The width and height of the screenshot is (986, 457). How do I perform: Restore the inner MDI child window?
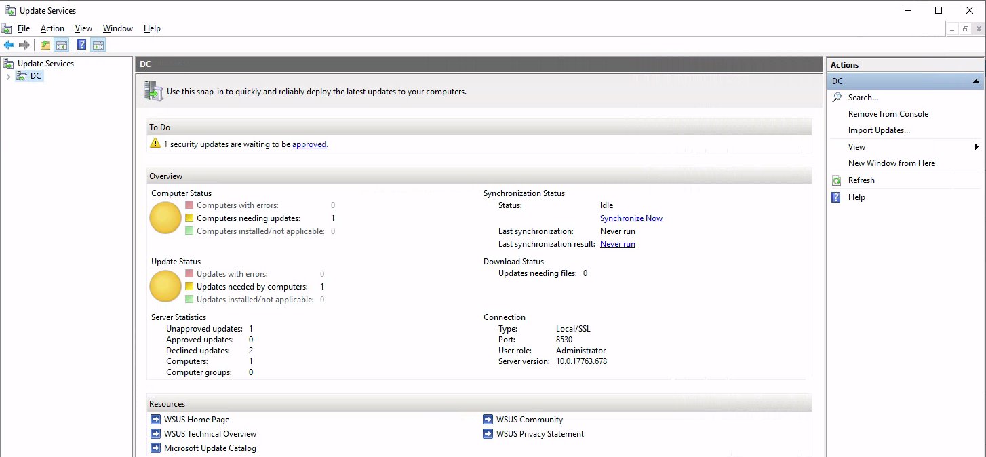point(965,28)
